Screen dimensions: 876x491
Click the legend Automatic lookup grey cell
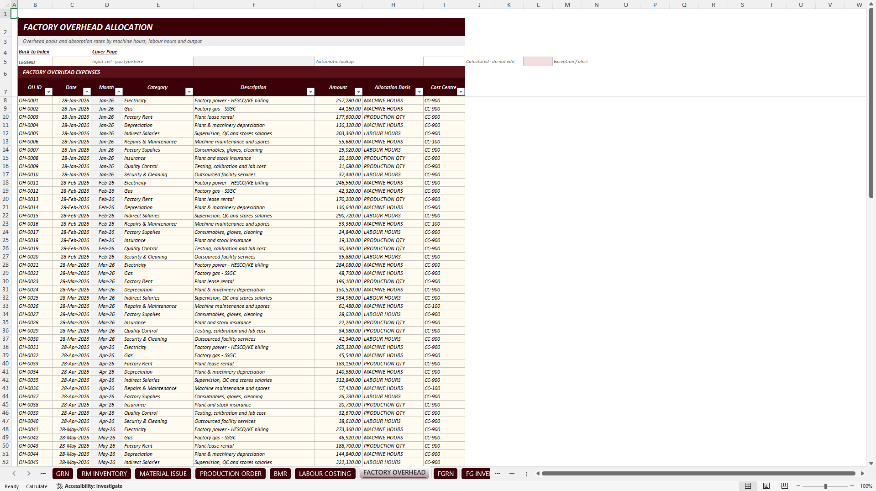[254, 61]
